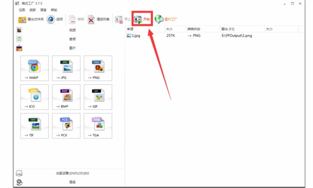Click the 大小 column after 输出 [F2]
This screenshot has width=313, height=188.
coord(282,29)
